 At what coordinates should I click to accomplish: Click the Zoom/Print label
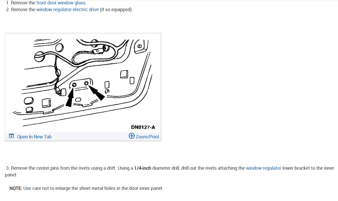(x=147, y=137)
